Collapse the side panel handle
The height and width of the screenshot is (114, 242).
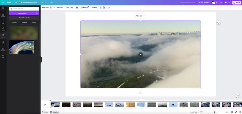click(x=41, y=59)
